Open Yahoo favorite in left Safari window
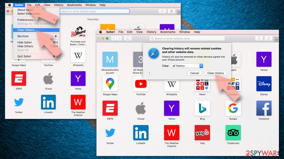The image size is (284, 159). (78, 78)
